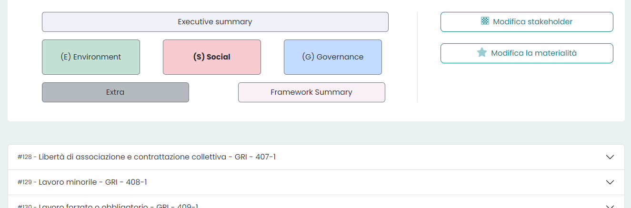The image size is (631, 208).
Task: Expand chevron for Lavoro forzato row
Action: point(610,206)
